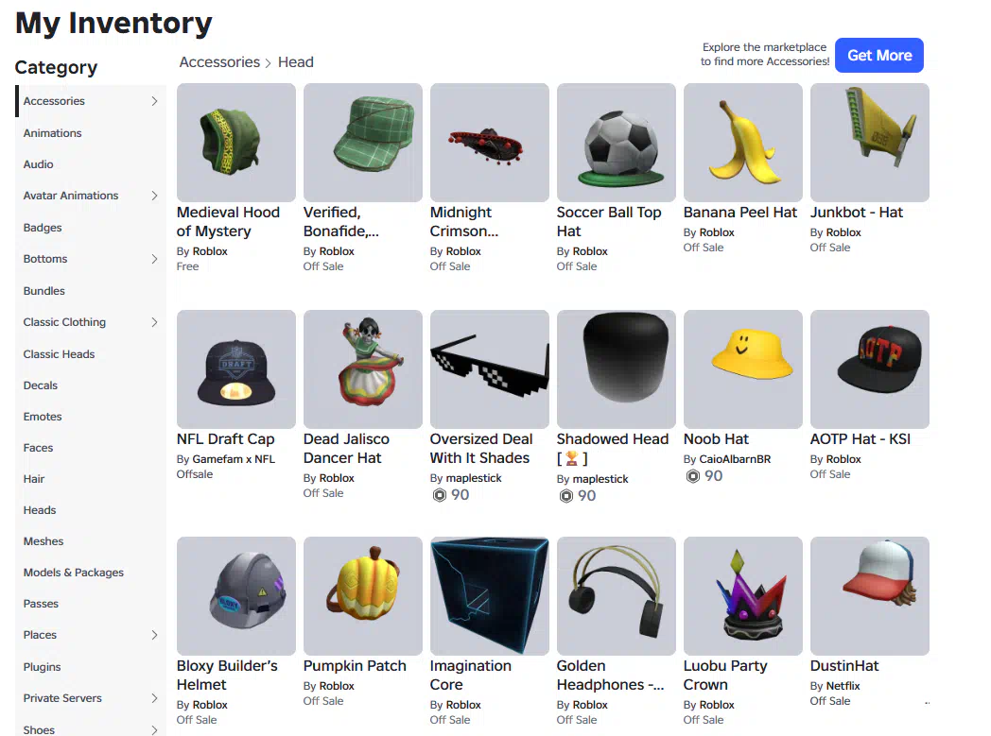Screen dimensions: 991x736
Task: Click the Robux icon under Noob Hat
Action: pyautogui.click(x=693, y=476)
